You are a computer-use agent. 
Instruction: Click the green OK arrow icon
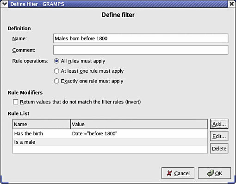tap(211, 173)
